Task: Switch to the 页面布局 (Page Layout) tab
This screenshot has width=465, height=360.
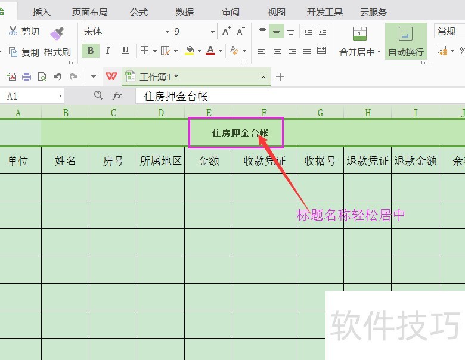Action: click(89, 12)
